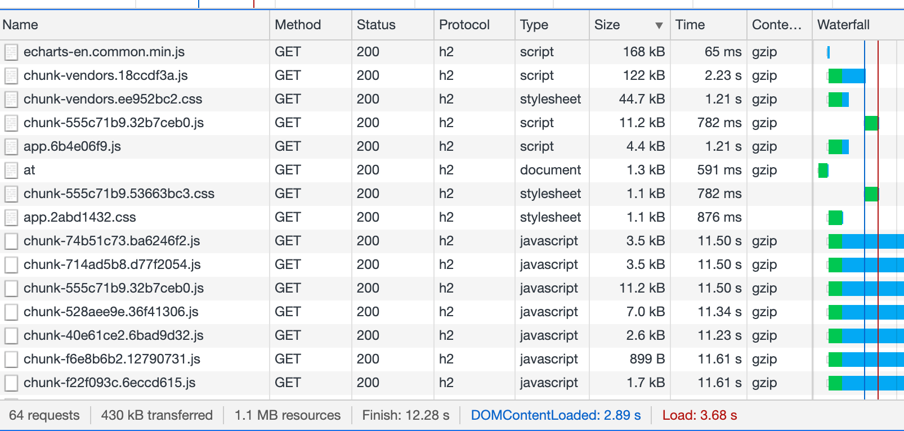Toggle sort direction arrow in Size column
Screen dimensions: 904x431
[659, 25]
